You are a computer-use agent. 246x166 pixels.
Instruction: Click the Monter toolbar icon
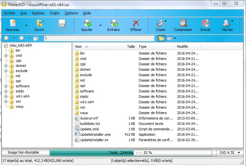[226, 23]
